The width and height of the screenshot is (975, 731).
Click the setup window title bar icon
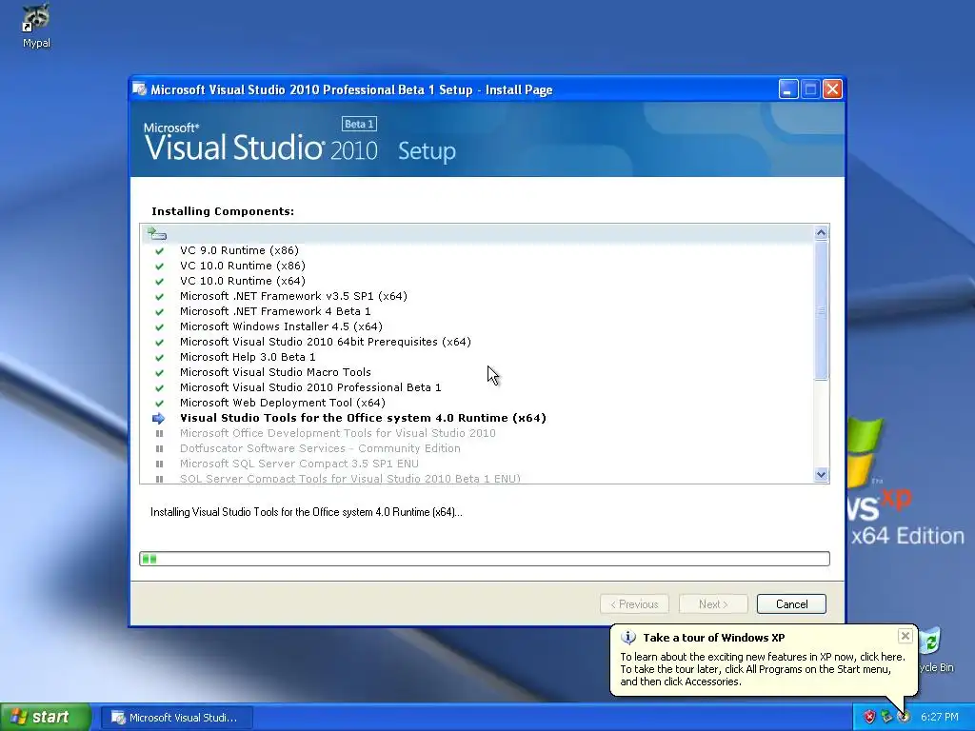point(140,89)
